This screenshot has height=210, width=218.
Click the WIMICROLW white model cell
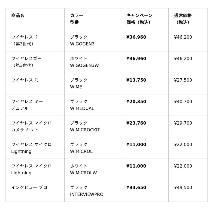pyautogui.click(x=83, y=173)
